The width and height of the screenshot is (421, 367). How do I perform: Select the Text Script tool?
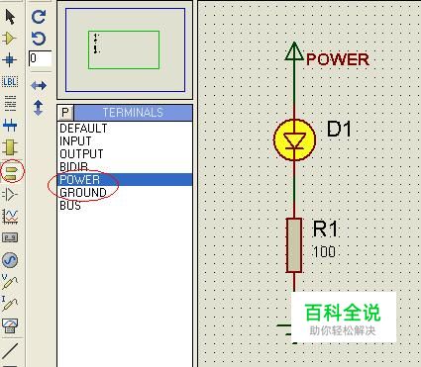tap(10, 103)
